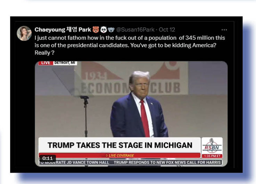Click the FOX NEWS CALL FOR HARRIS ticker
This screenshot has height=184, width=256.
tap(167, 163)
